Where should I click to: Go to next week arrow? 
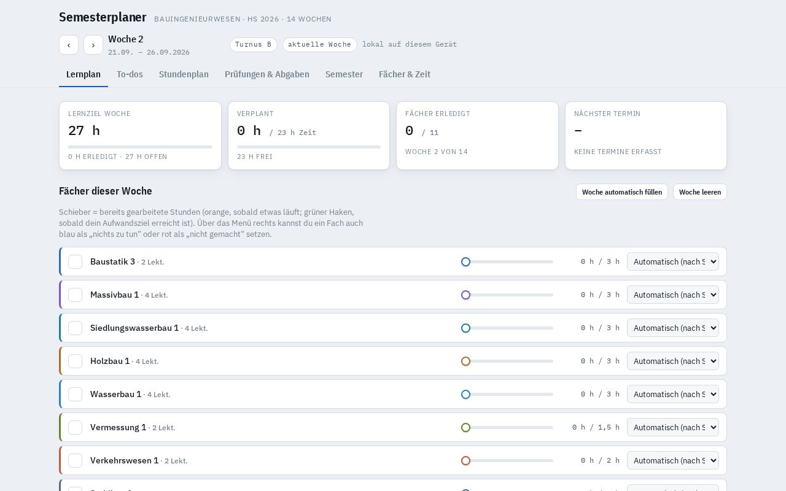pos(93,45)
